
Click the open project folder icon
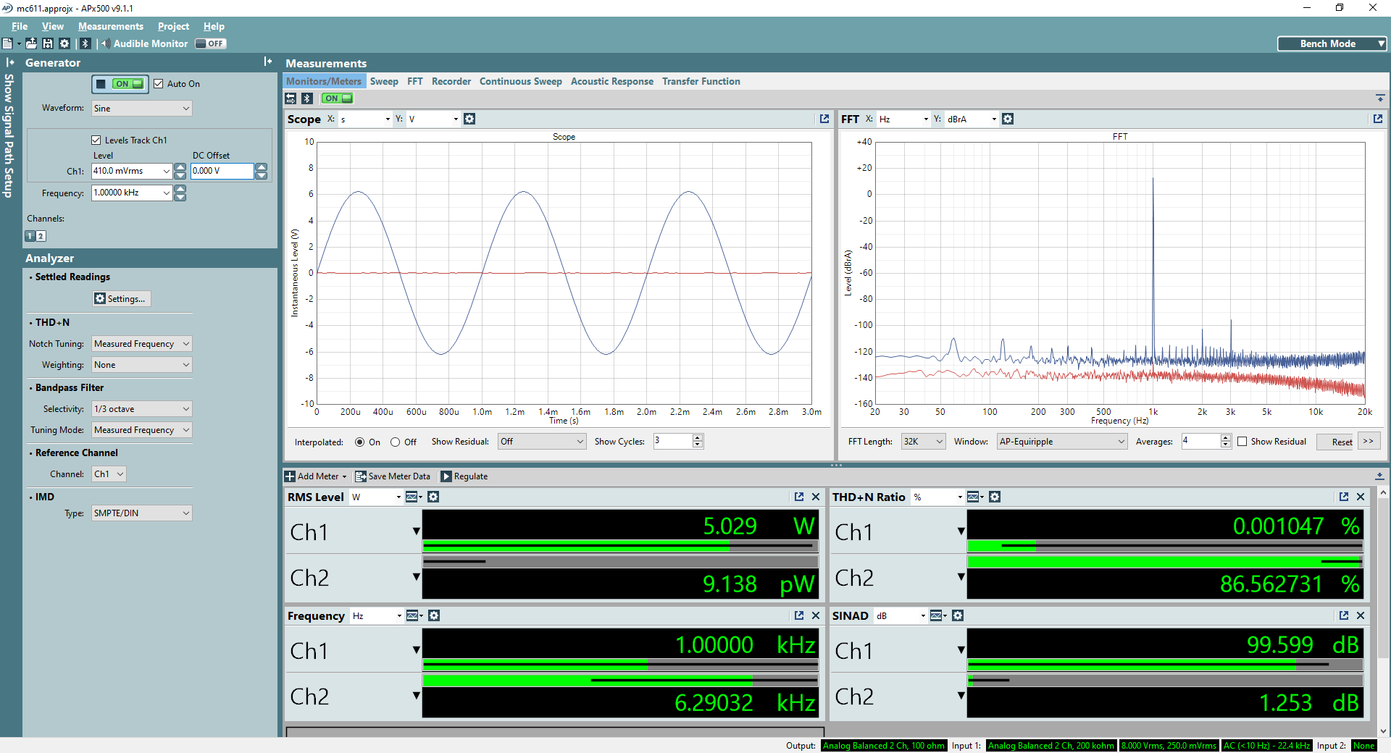click(x=31, y=43)
